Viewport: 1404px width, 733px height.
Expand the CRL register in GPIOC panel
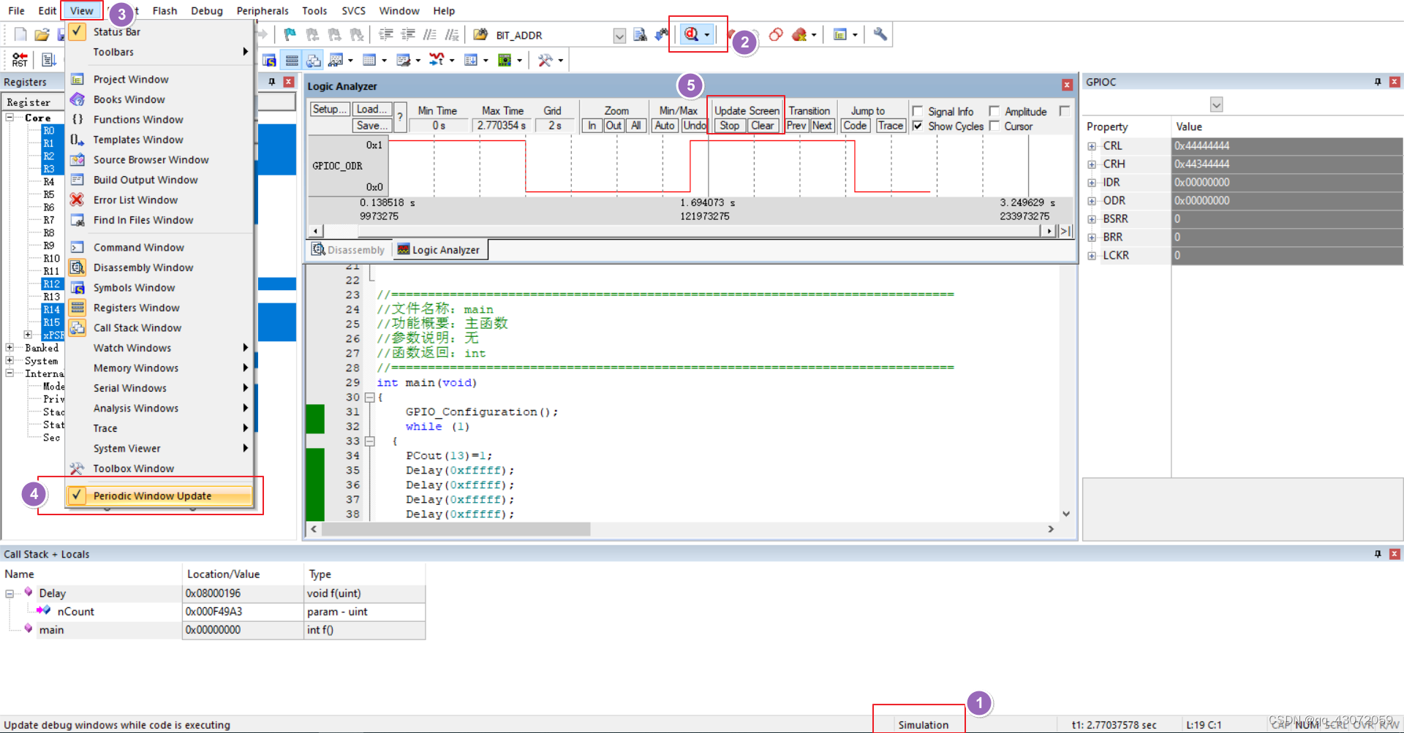1092,145
